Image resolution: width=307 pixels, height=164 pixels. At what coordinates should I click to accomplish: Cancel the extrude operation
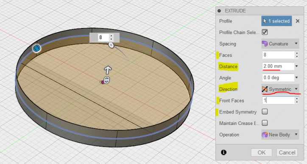coord(287,153)
